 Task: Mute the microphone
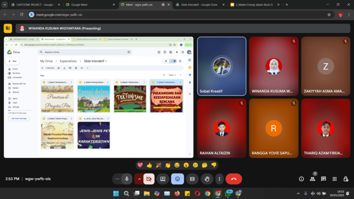tap(126, 179)
